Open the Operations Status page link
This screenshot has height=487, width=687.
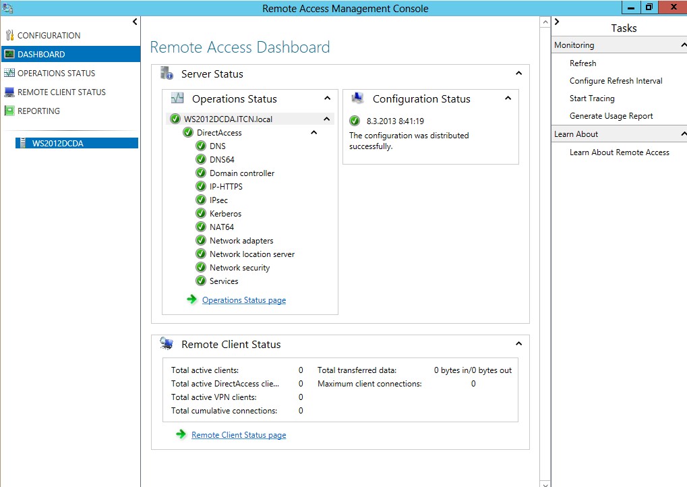click(x=243, y=300)
